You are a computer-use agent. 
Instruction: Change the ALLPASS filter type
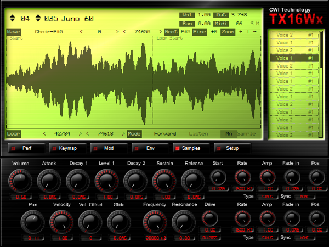[x=209, y=238]
